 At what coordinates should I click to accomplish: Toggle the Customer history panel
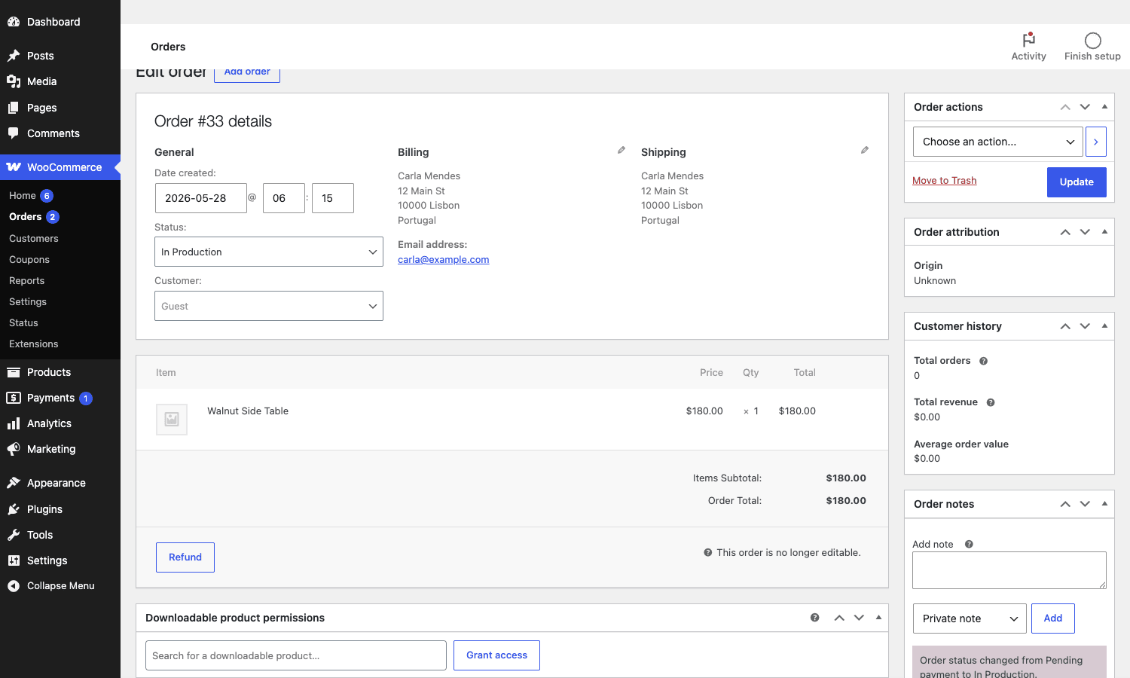click(1104, 326)
